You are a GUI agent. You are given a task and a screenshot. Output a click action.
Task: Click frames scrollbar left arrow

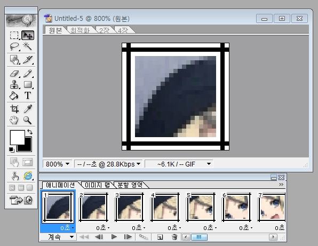click(186, 237)
